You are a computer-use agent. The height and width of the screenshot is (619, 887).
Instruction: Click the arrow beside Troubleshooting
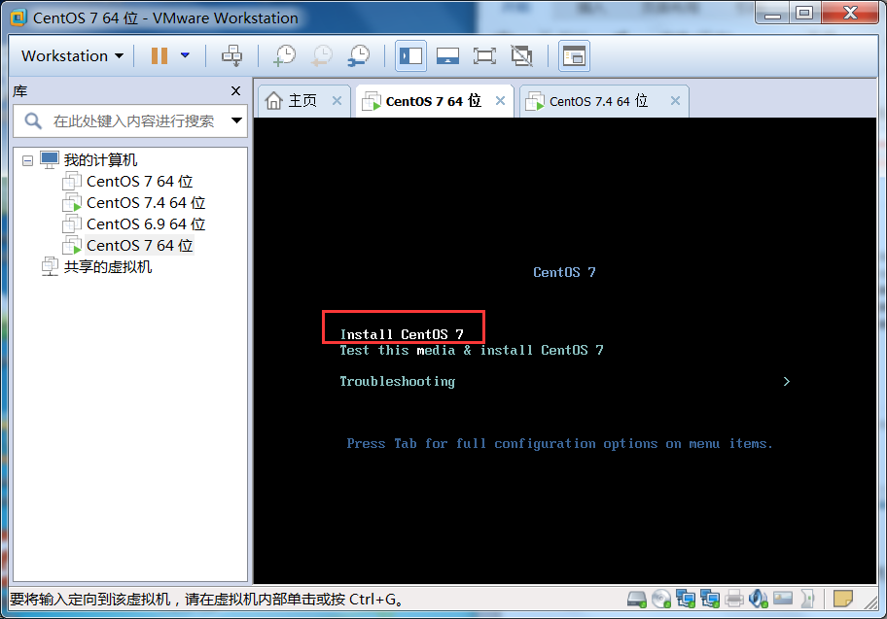pyautogui.click(x=786, y=382)
